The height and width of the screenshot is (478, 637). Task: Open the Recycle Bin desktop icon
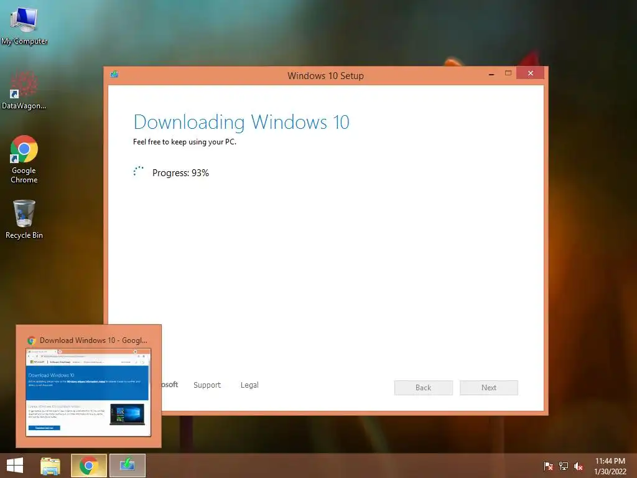24,220
